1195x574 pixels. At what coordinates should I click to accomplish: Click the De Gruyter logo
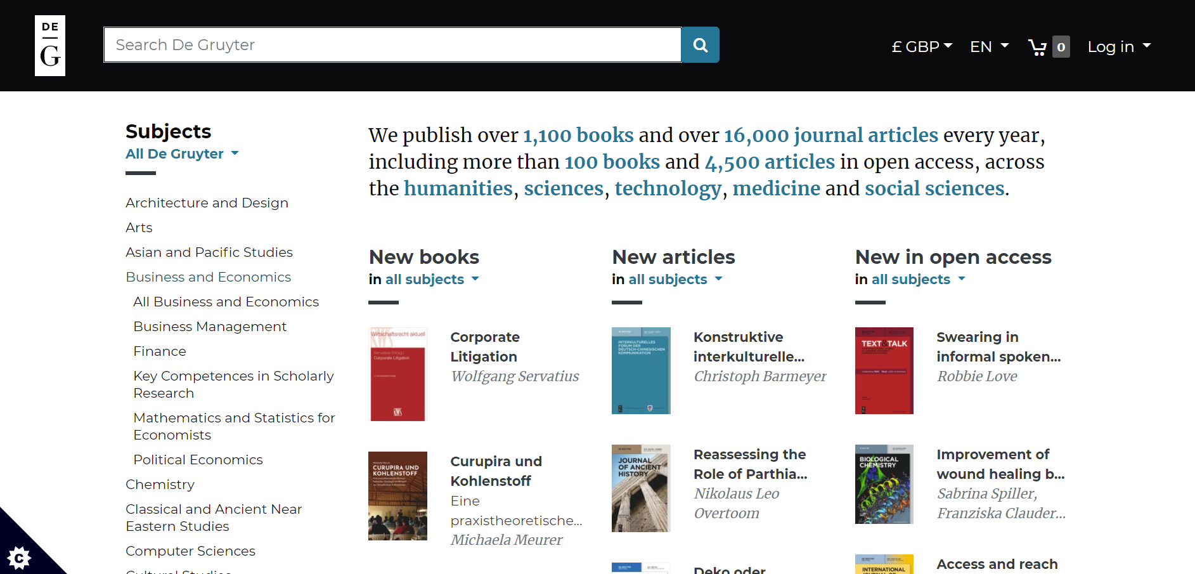[x=50, y=46]
